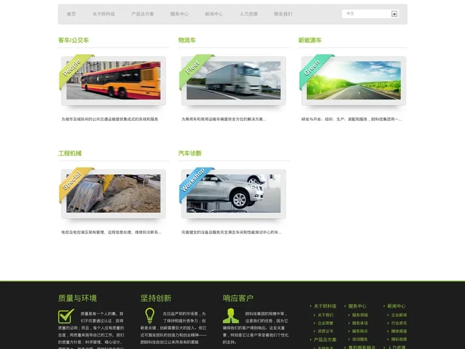Screen dimensions: 465x349
Task: Click the yellow Special ribbon label
Action: click(x=72, y=180)
